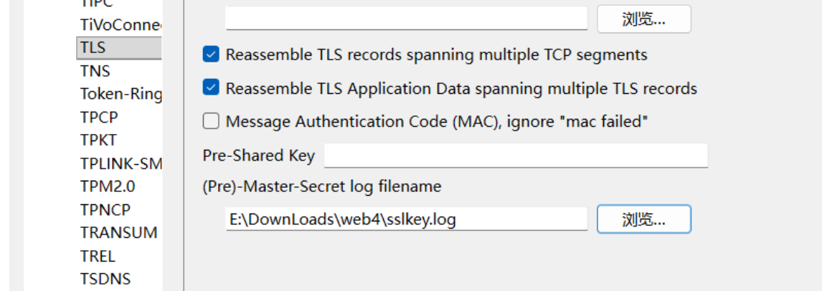Click the top empty file path field
This screenshot has width=822, height=291.
406,19
